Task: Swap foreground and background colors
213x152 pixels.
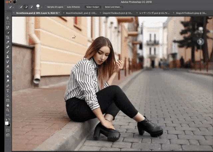Action: click(x=9, y=120)
